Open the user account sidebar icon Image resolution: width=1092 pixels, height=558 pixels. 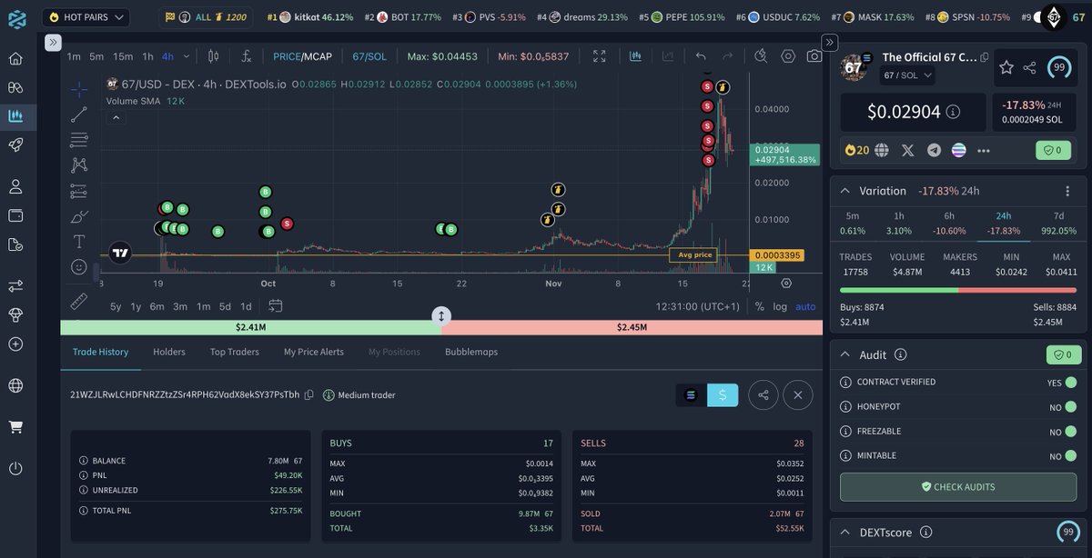[x=15, y=186]
